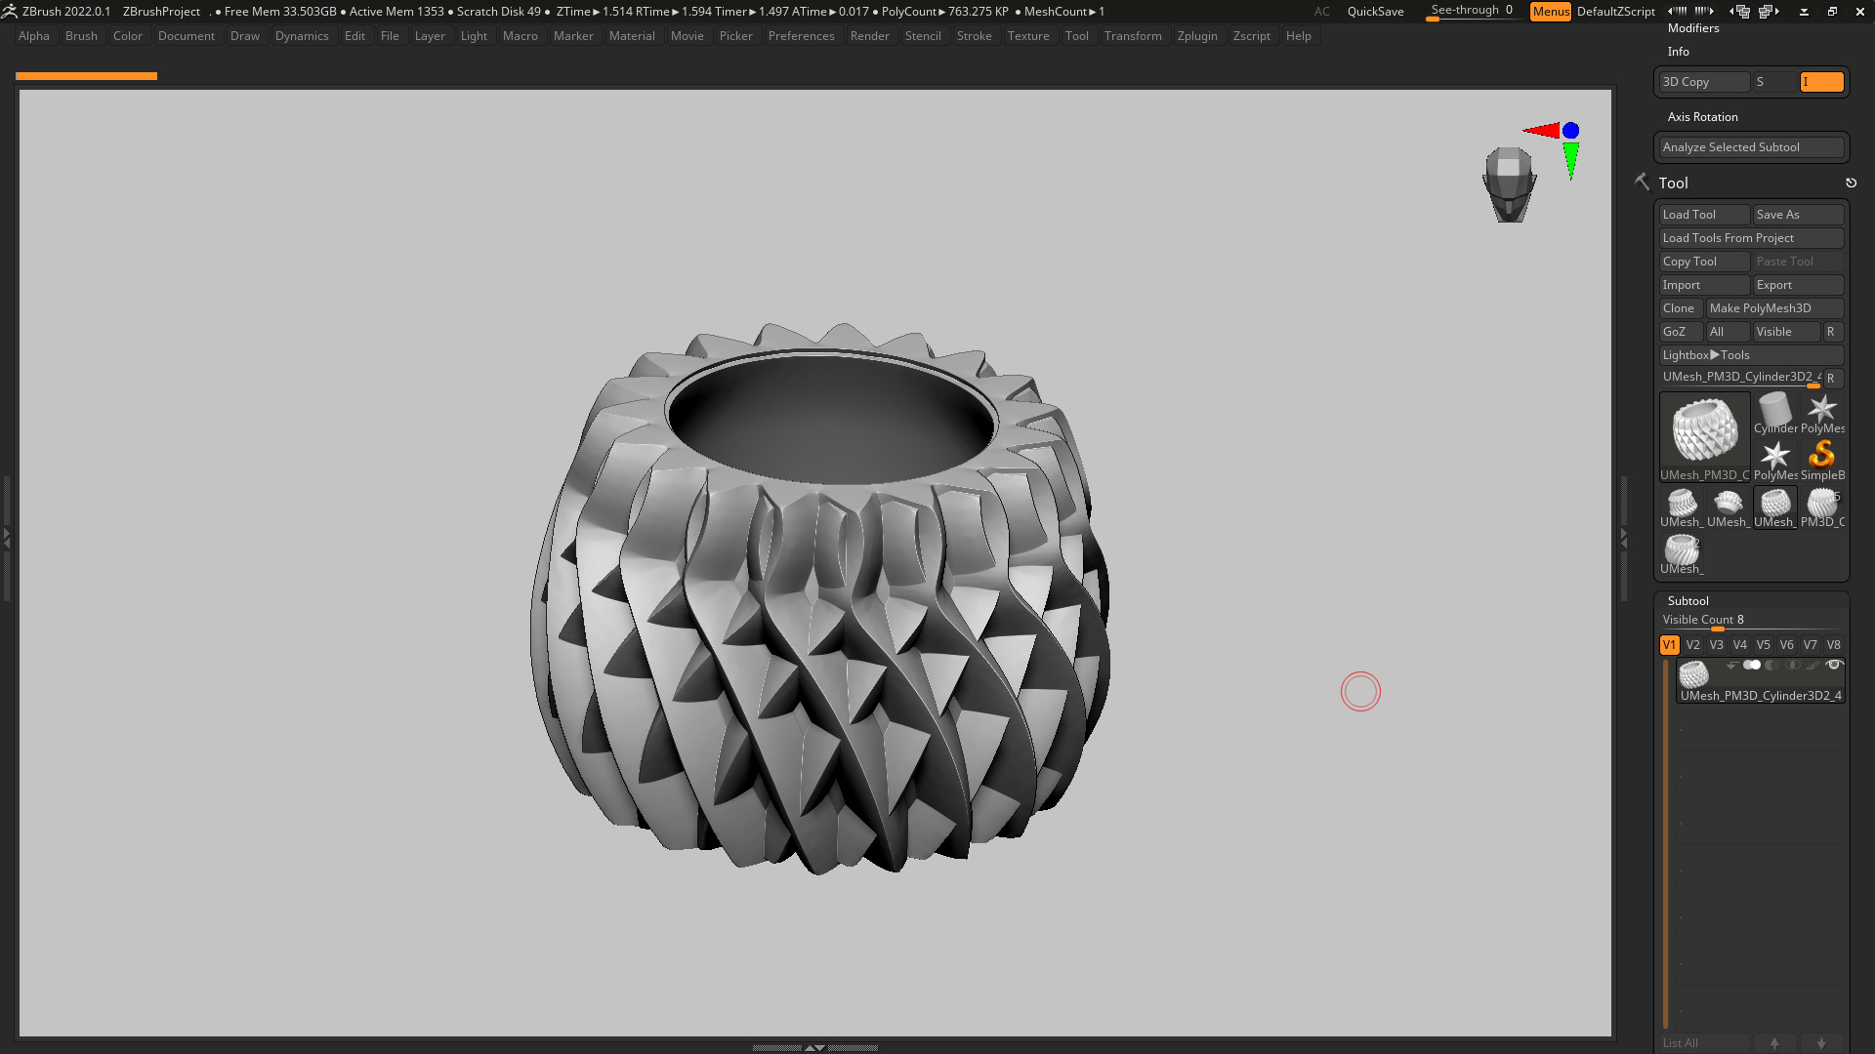
Task: Activate the V1 visibility set
Action: [x=1669, y=645]
